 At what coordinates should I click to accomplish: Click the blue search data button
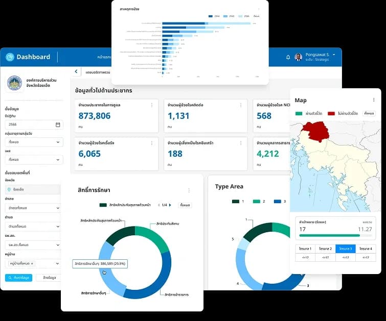coord(19,278)
